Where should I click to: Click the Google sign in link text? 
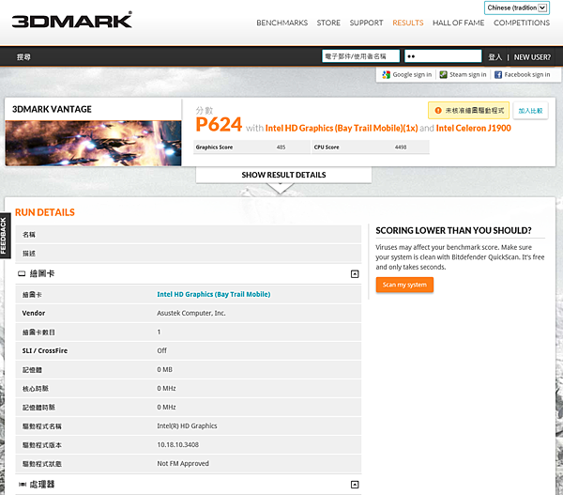(412, 74)
